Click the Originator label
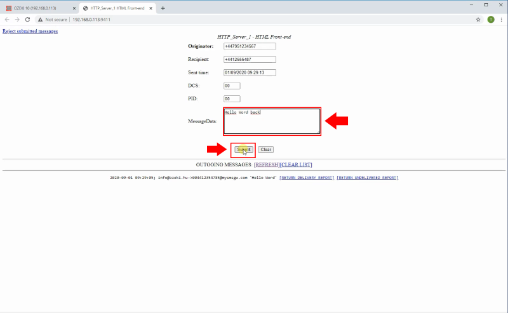The width and height of the screenshot is (508, 313). (x=201, y=46)
